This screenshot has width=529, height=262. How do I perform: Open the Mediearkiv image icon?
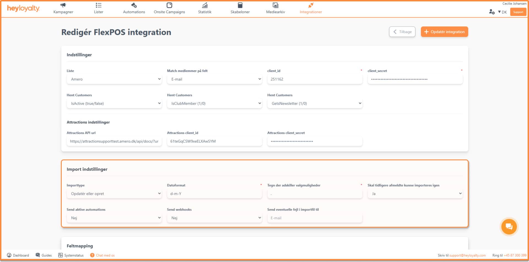click(275, 5)
